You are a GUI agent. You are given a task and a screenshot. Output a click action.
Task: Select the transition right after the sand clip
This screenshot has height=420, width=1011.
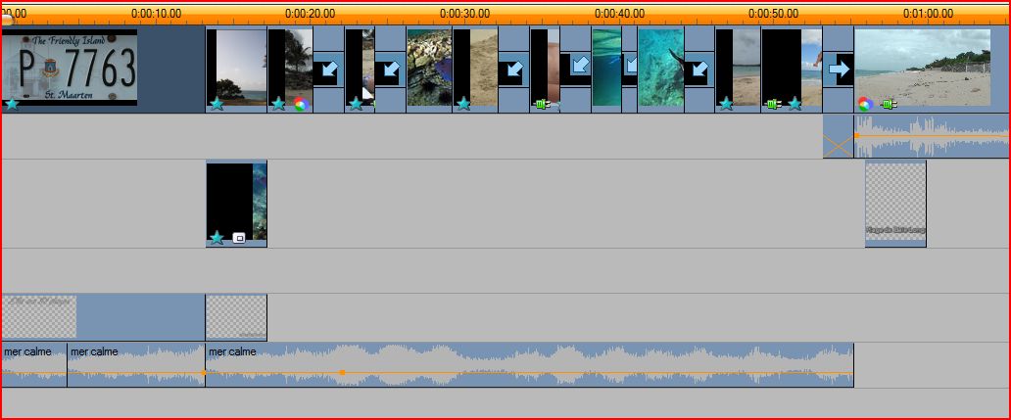(514, 70)
